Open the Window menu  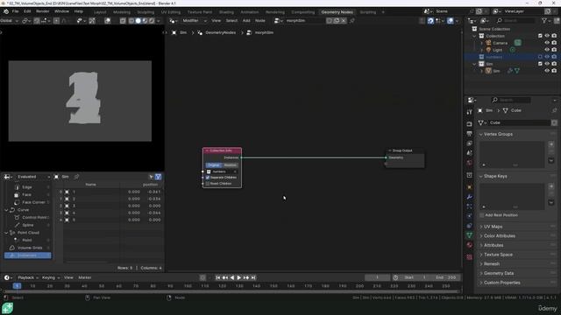point(61,11)
